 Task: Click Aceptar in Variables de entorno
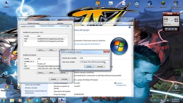coord(54,79)
